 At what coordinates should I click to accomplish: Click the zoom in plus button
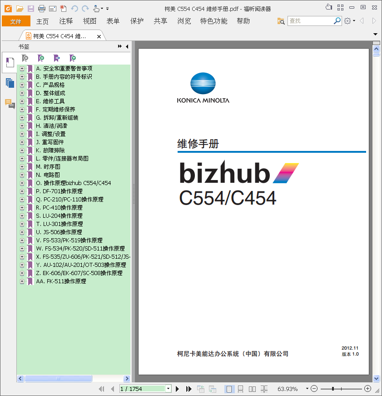(367, 388)
